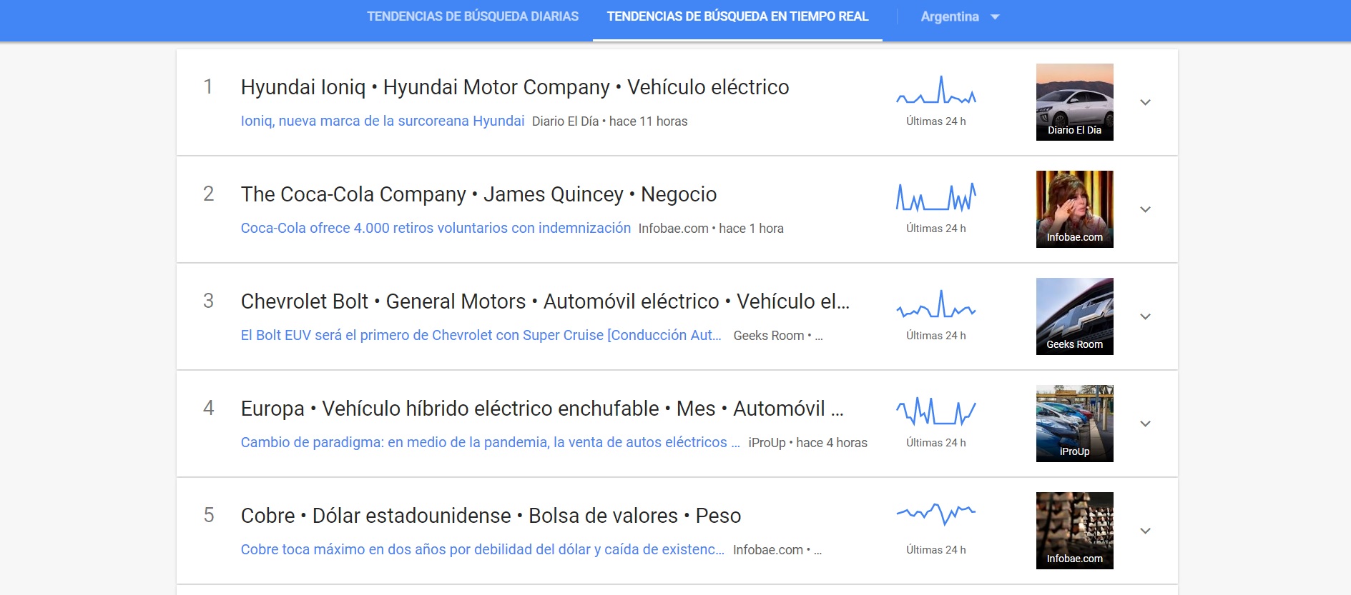Click source text 'iProUp • hace 4 horas'
Image resolution: width=1351 pixels, height=595 pixels.
(x=807, y=443)
